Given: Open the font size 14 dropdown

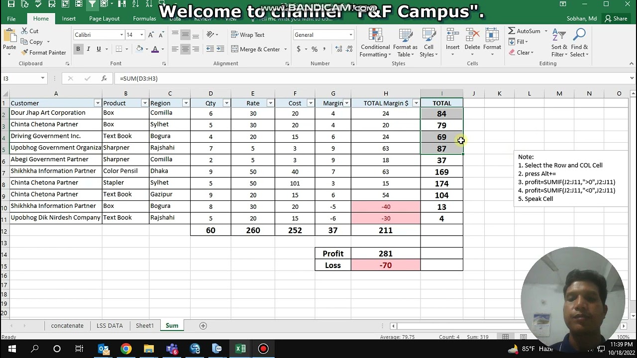Looking at the screenshot, I should (142, 35).
